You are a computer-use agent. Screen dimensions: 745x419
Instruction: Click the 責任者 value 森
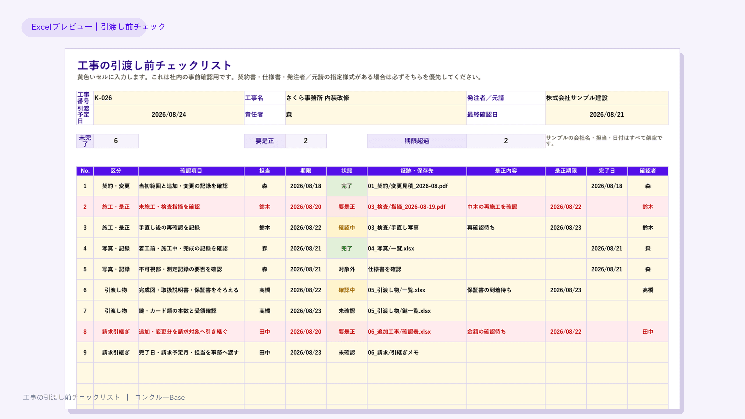click(376, 115)
